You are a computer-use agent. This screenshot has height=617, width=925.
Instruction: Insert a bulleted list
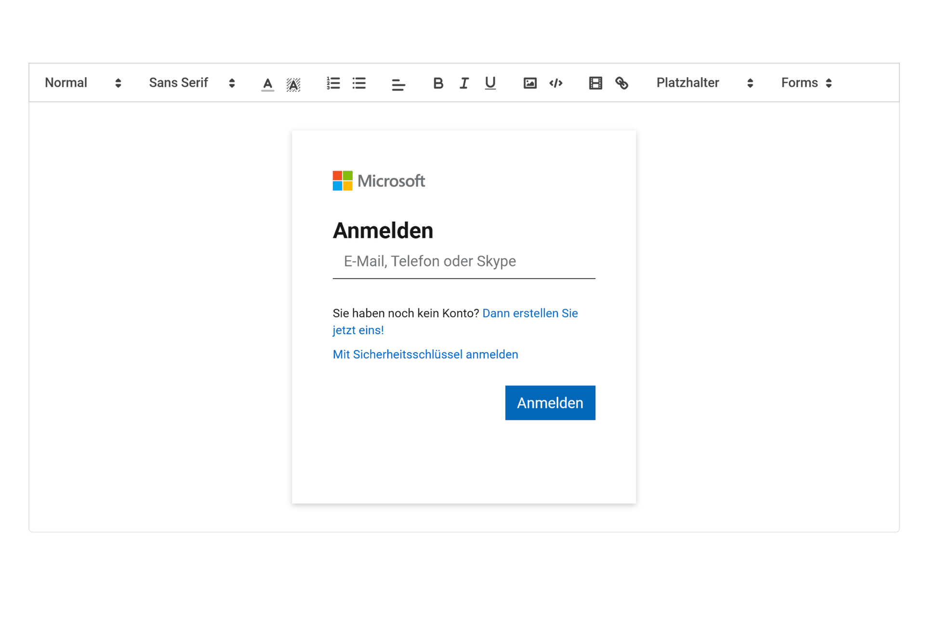tap(359, 83)
